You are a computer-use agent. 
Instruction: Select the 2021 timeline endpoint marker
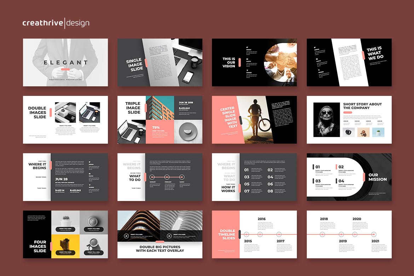pyautogui.click(x=373, y=234)
